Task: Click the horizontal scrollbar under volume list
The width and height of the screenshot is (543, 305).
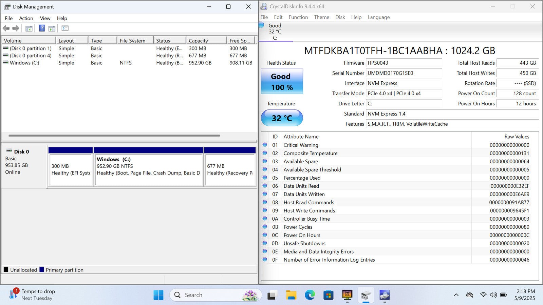Action: pos(114,136)
